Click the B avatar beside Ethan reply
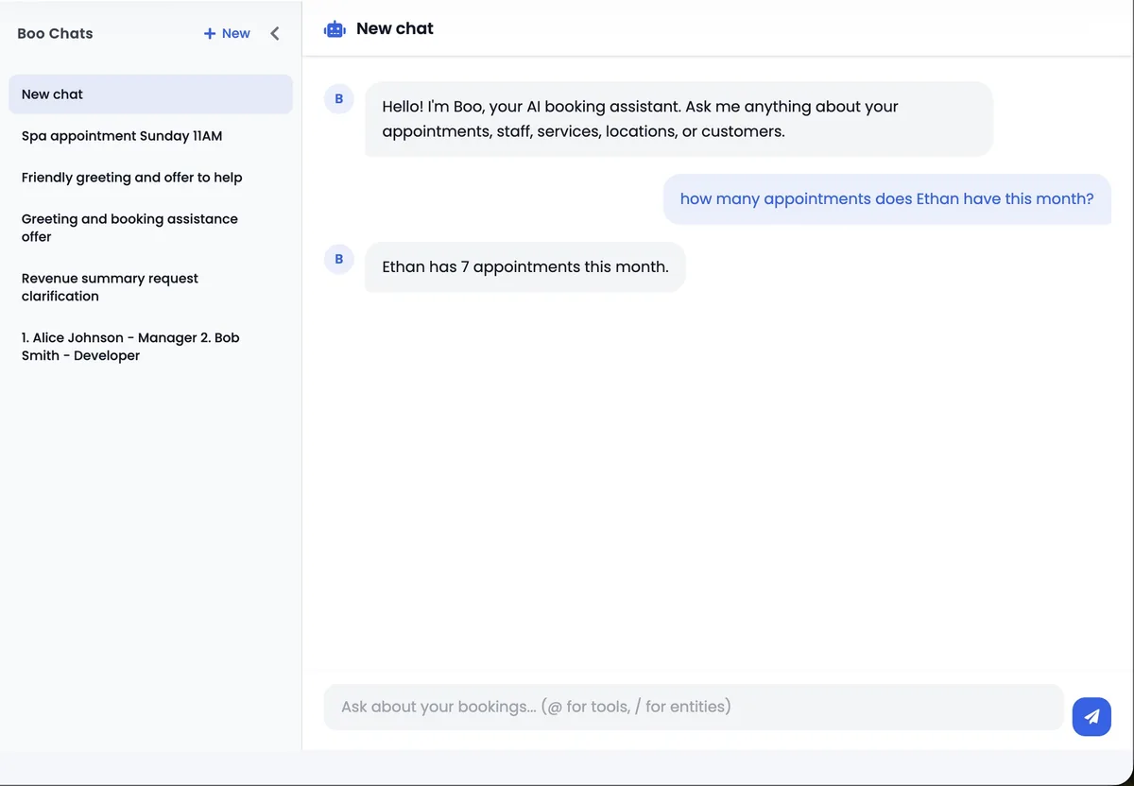Screen dimensions: 1134x786 coord(338,259)
